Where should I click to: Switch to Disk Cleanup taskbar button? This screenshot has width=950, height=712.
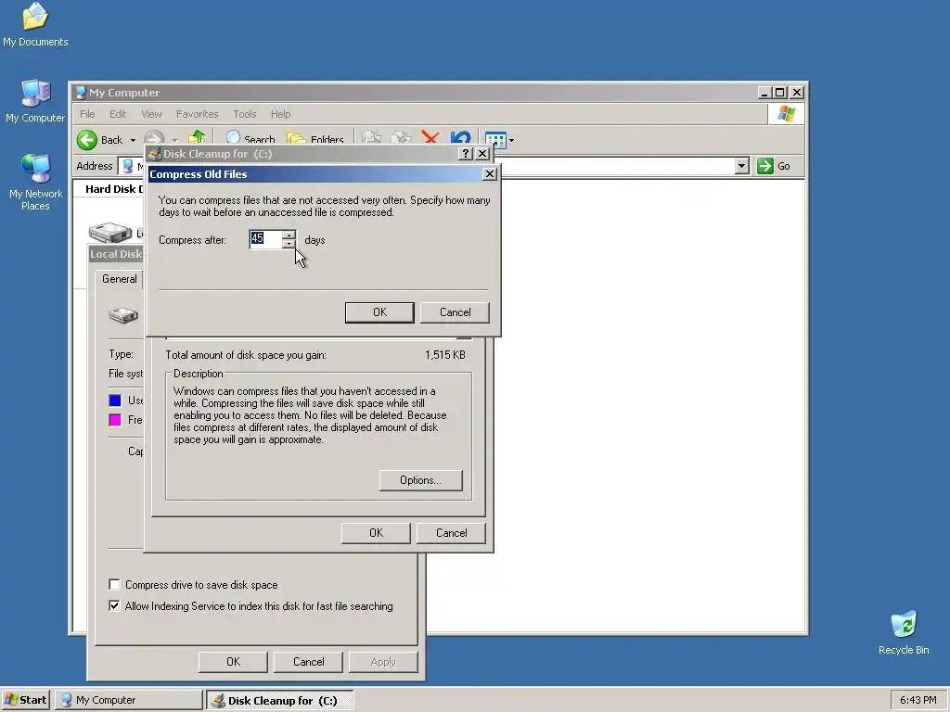pyautogui.click(x=280, y=700)
